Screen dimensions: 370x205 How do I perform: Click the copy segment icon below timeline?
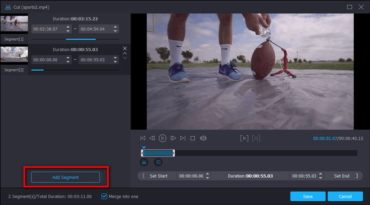tap(158, 163)
